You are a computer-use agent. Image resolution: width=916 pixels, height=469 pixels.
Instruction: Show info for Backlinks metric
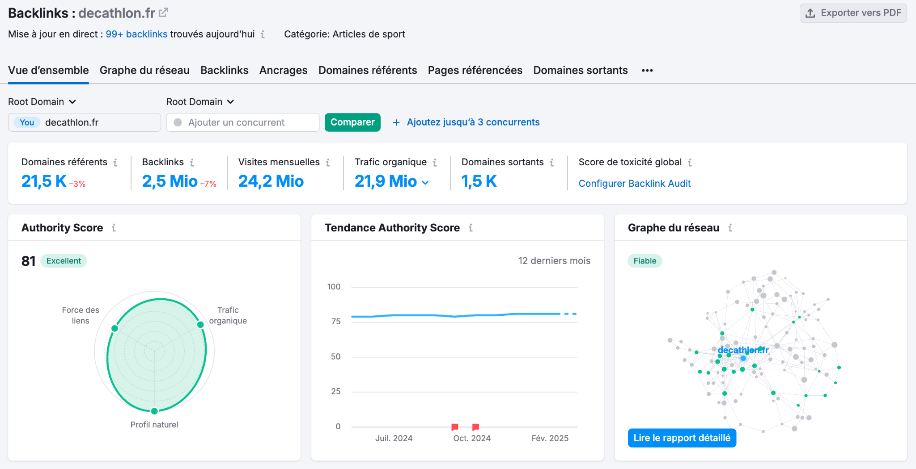pyautogui.click(x=192, y=163)
